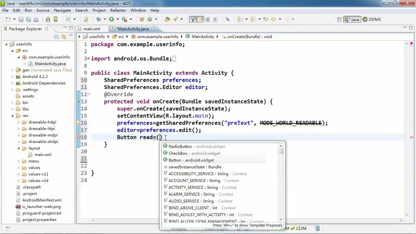The height and width of the screenshot is (234, 416).
Task: Close the MainActivity.java tab
Action: click(x=153, y=29)
